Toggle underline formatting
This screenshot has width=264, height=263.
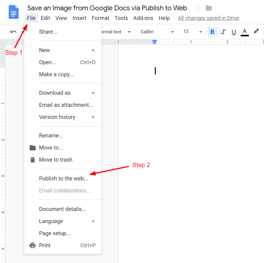coord(234,31)
